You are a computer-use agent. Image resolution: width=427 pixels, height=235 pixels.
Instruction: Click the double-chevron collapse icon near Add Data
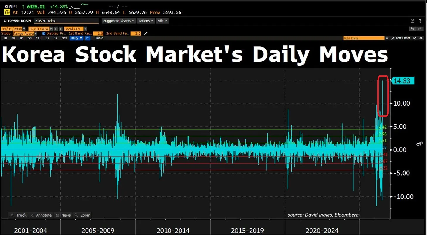pos(387,38)
